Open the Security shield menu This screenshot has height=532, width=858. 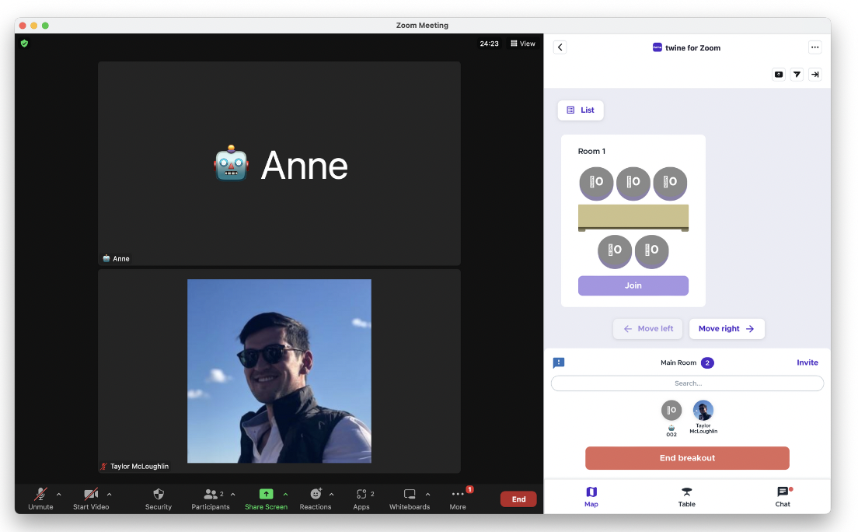(158, 498)
